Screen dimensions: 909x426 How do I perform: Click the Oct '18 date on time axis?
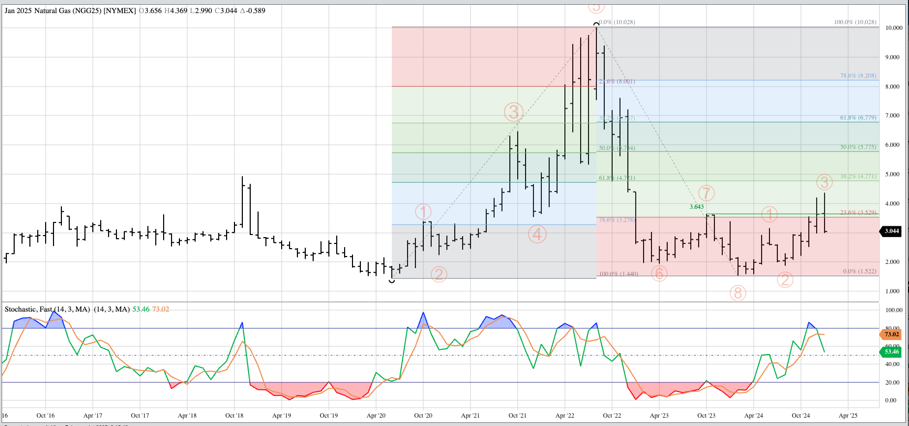coord(234,416)
